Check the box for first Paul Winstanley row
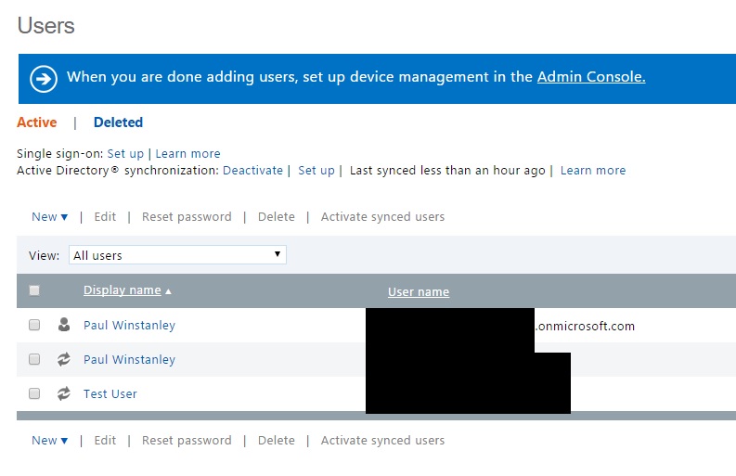Viewport: 736px width, 476px height. pyautogui.click(x=34, y=325)
